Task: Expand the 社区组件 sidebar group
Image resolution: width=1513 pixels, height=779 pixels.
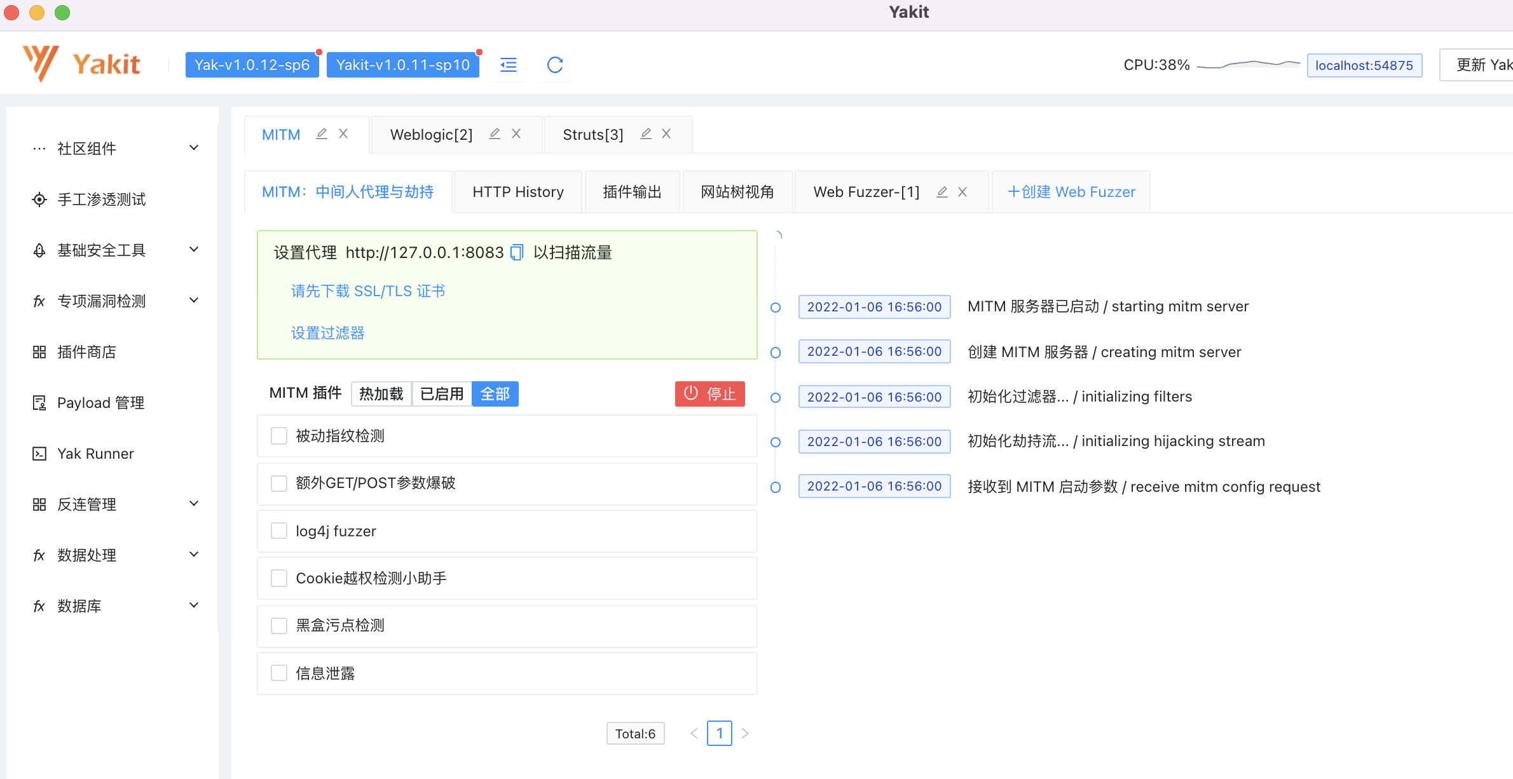Action: pos(114,149)
